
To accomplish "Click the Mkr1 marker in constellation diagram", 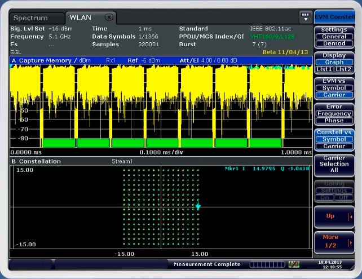I will [198, 207].
